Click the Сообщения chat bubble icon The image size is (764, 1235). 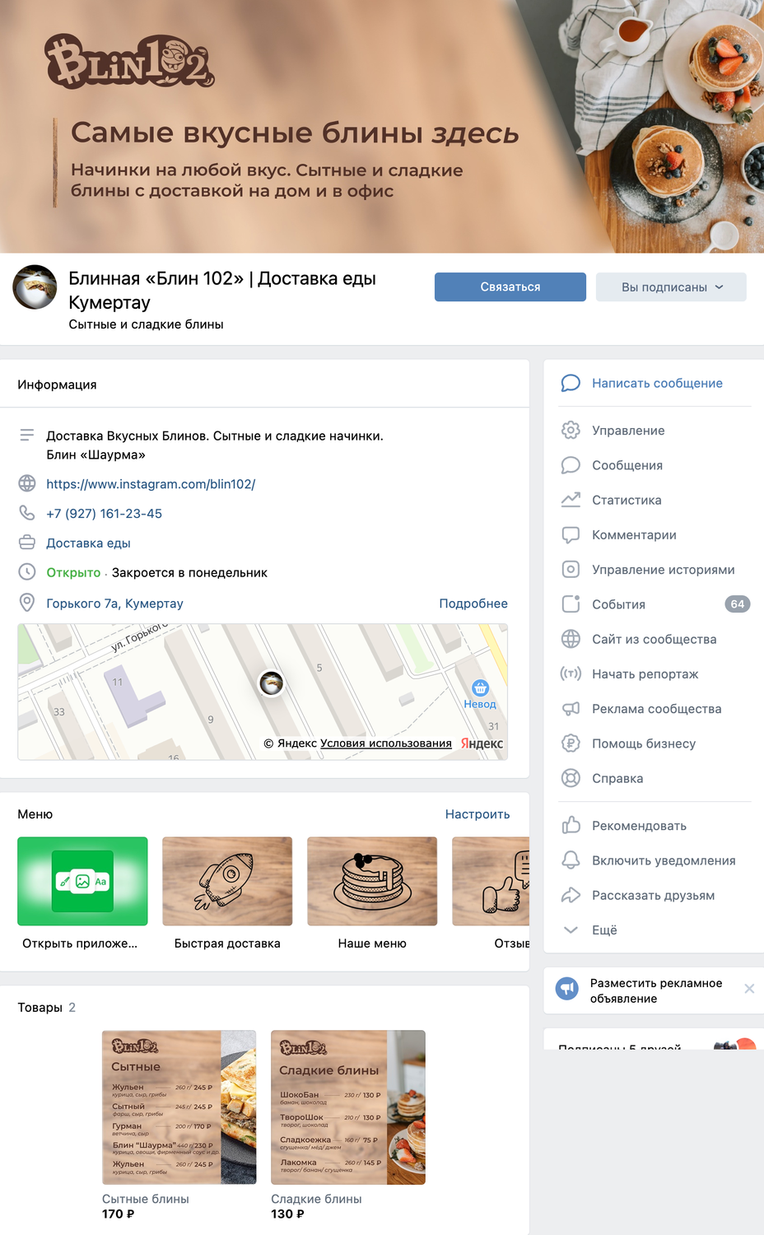571,465
